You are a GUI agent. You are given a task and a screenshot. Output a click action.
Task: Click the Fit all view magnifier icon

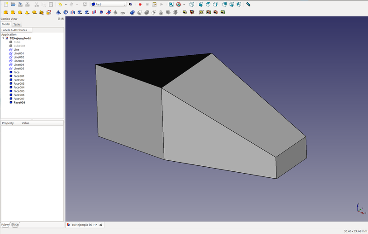coord(171,4)
